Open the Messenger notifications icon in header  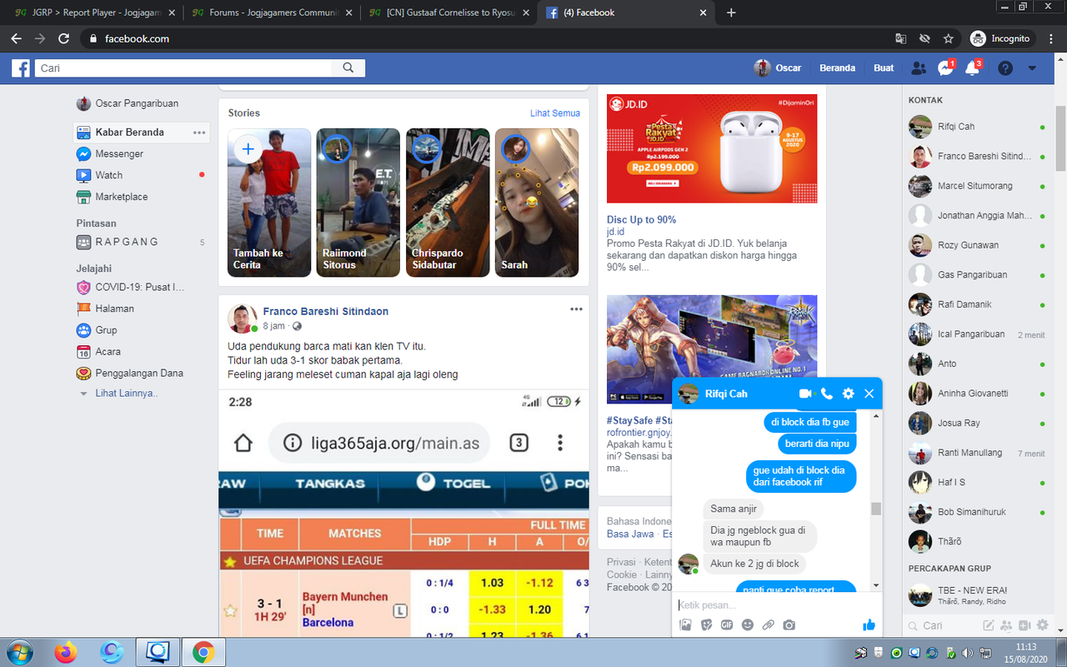(945, 68)
